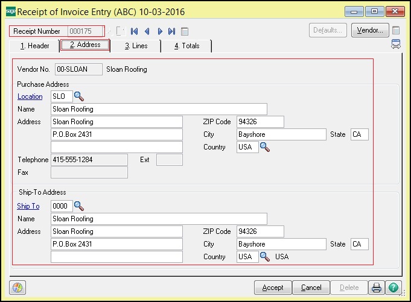Open help with green question icon
The width and height of the screenshot is (411, 302).
click(x=393, y=287)
